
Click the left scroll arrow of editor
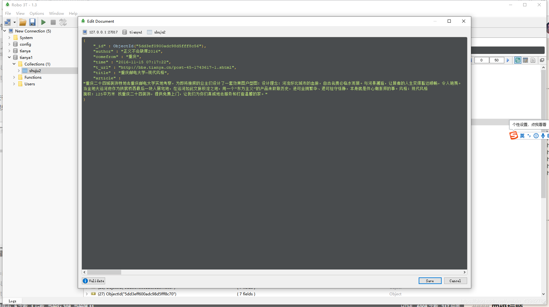point(84,272)
